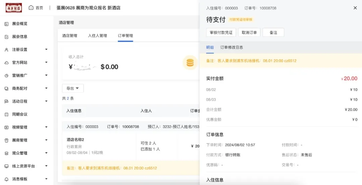362x185 pixels.
Task: Close the order detail panel
Action: 355,8
